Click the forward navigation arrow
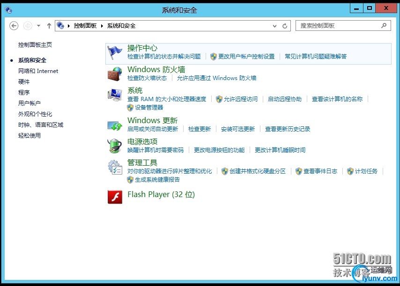The image size is (400, 286). [x=28, y=26]
